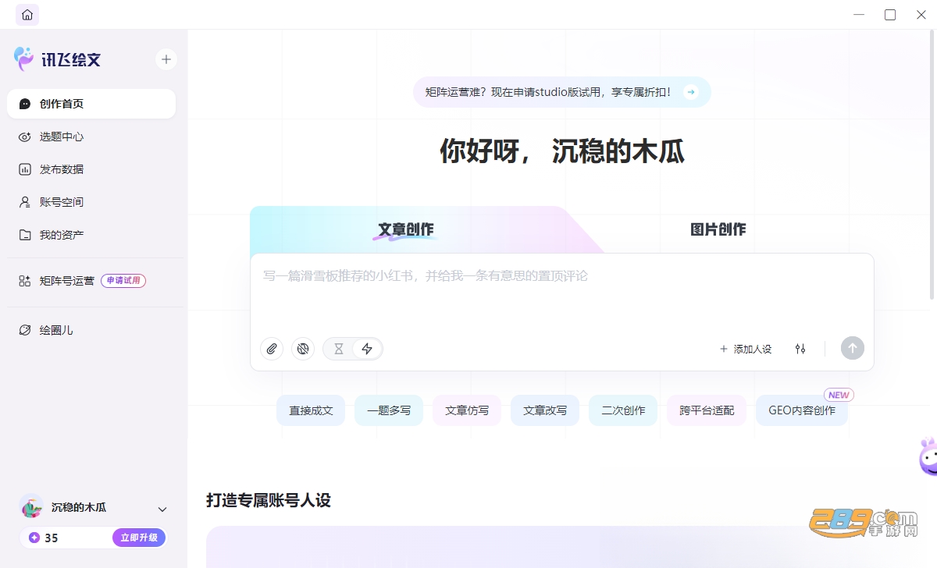Choose the 文章仿写 option
Viewport: 937px width, 568px height.
[467, 410]
